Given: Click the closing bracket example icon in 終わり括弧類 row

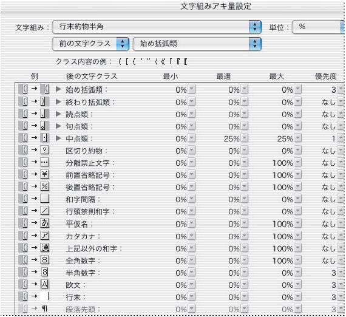Looking at the screenshot, I should (44, 101).
